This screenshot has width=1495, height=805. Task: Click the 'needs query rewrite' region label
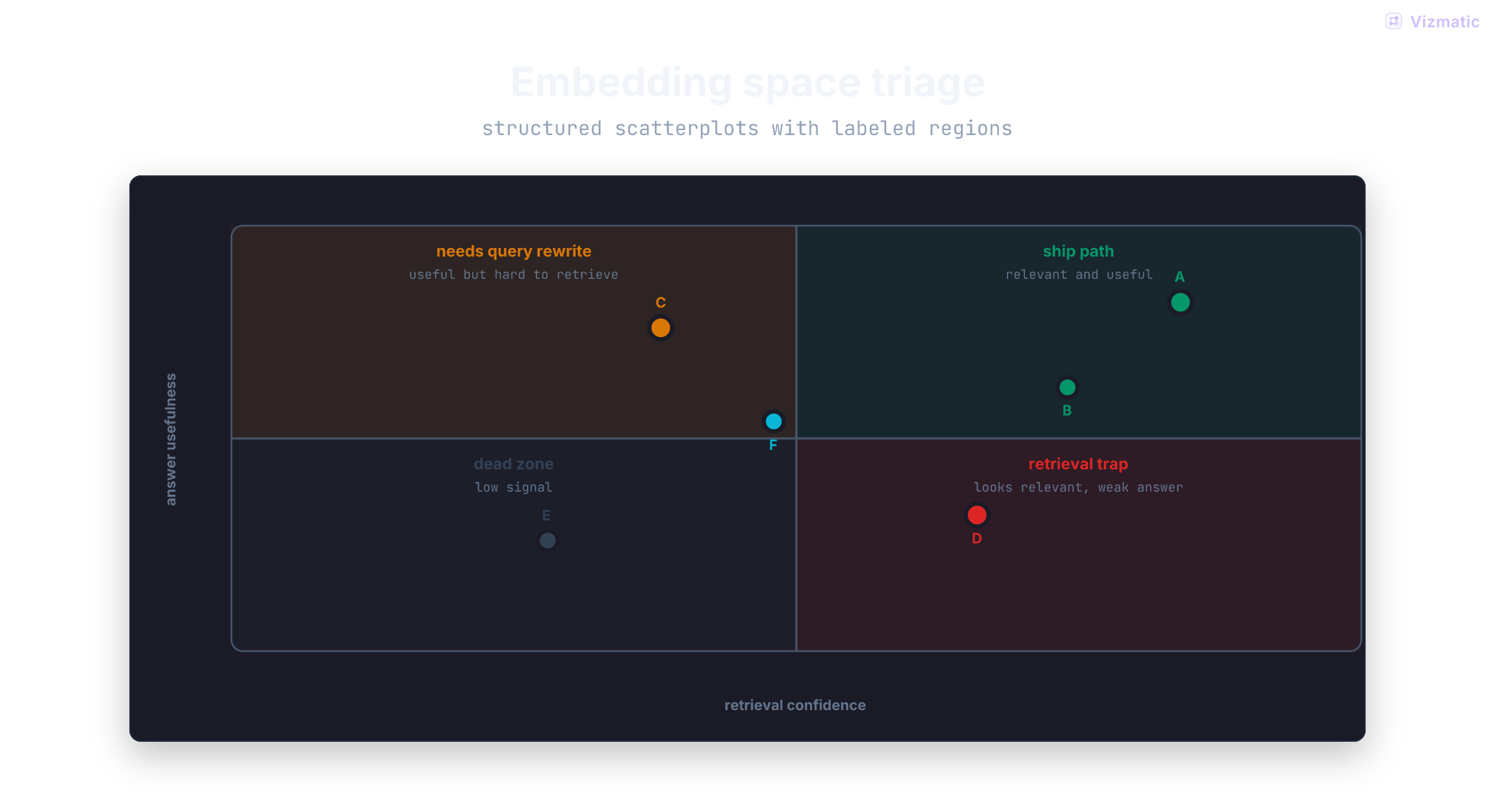point(514,252)
